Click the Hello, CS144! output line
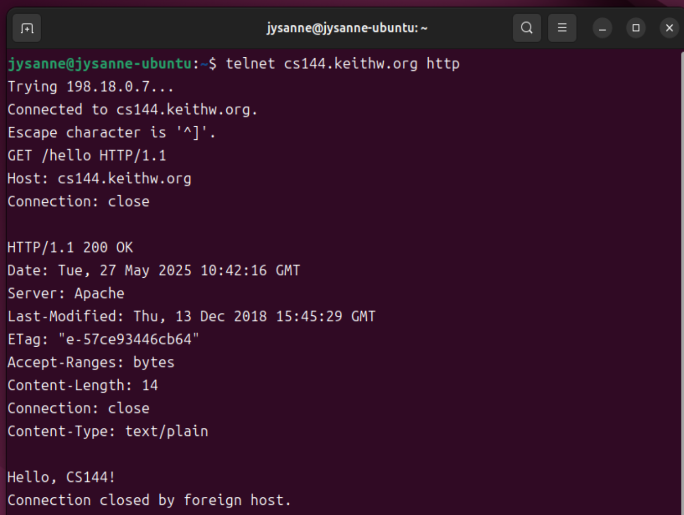684x515 pixels. 61,477
